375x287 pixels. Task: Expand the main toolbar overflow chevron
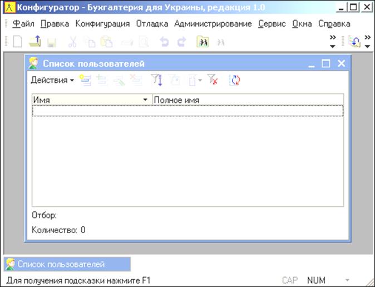point(333,42)
